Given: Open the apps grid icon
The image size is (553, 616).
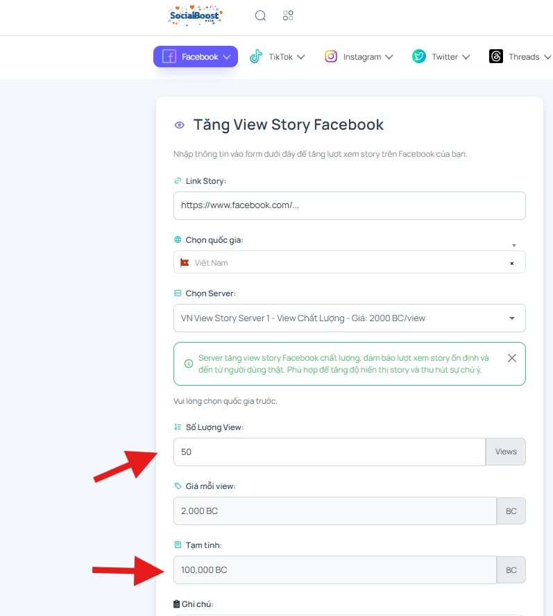Looking at the screenshot, I should [x=288, y=16].
